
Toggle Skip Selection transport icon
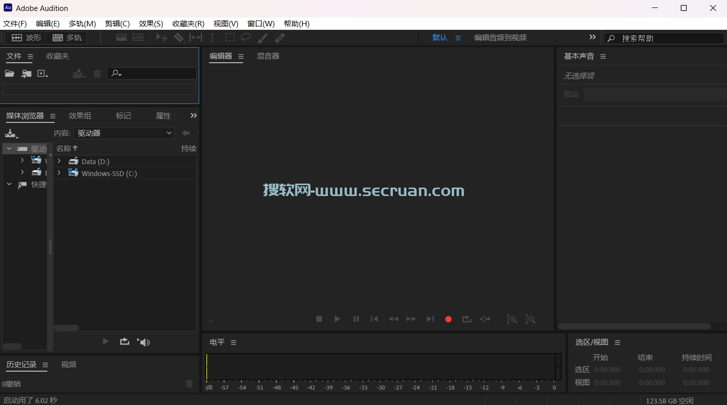(485, 319)
